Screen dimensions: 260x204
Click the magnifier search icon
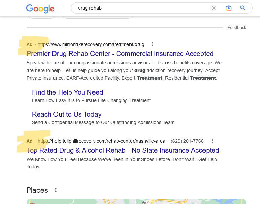(x=243, y=8)
